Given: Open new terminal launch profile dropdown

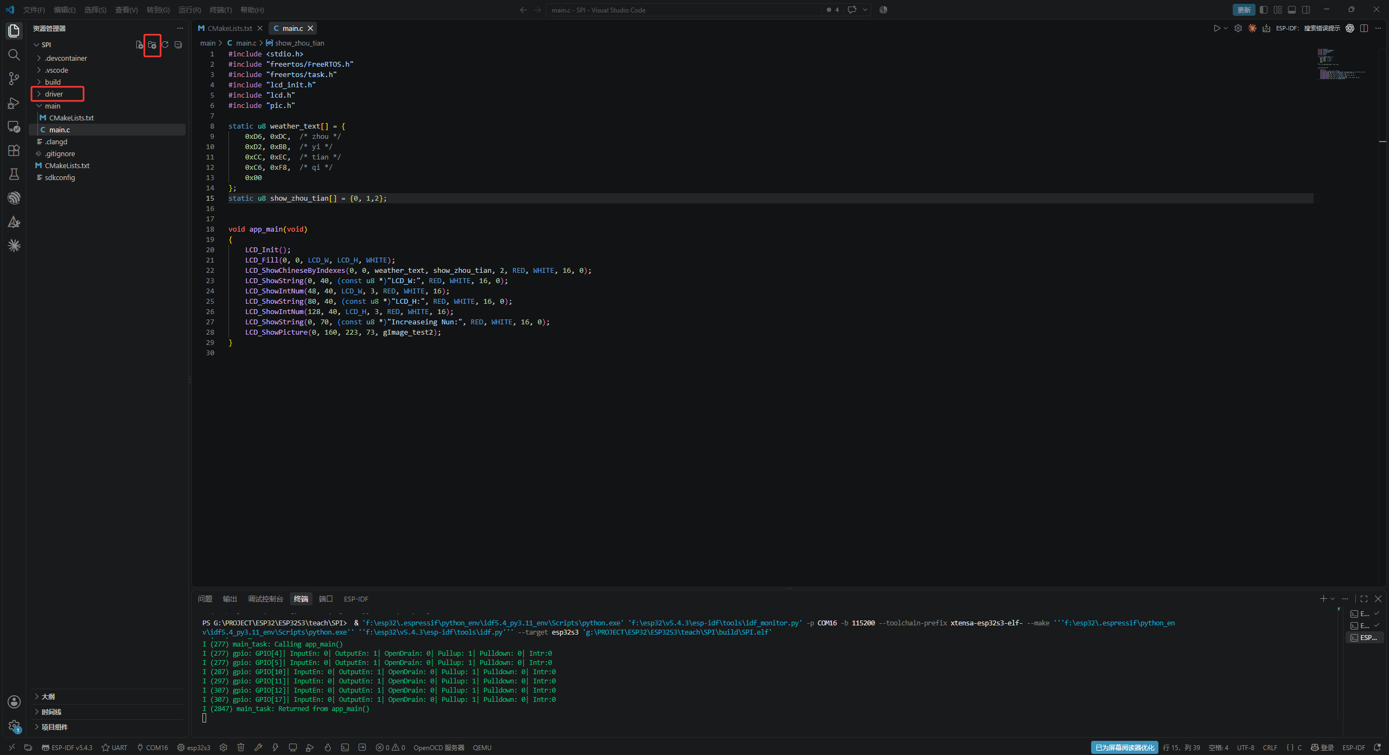Looking at the screenshot, I should point(1333,599).
